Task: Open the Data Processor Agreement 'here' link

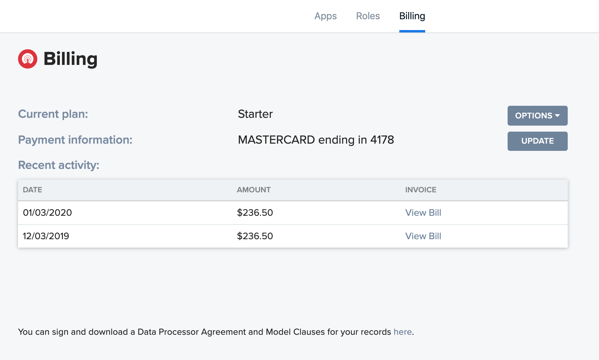Action: coord(402,332)
